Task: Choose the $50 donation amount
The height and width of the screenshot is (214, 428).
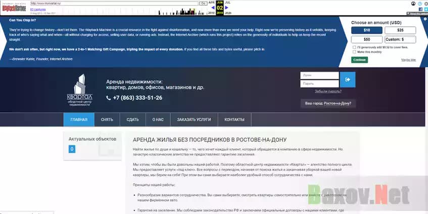Action: [x=366, y=39]
